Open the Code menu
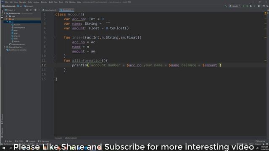 [30, 2]
